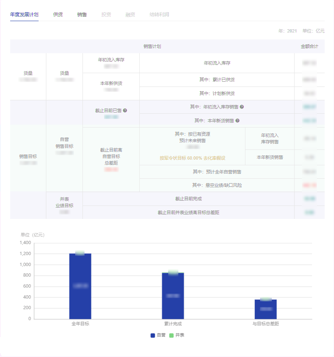
Task: Click the 与目标总差距 bar in chart
Action: pos(265,309)
